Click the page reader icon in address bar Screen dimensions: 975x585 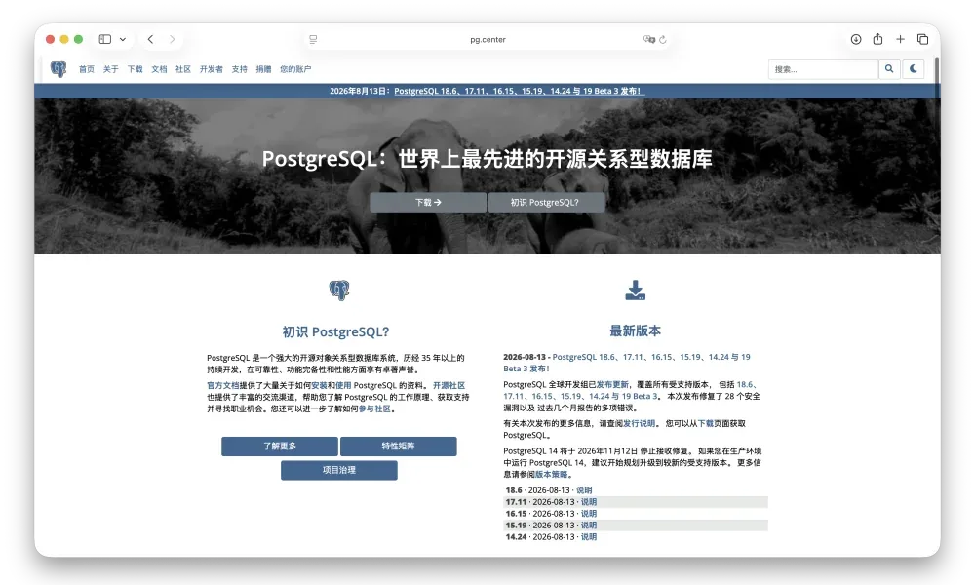point(313,39)
